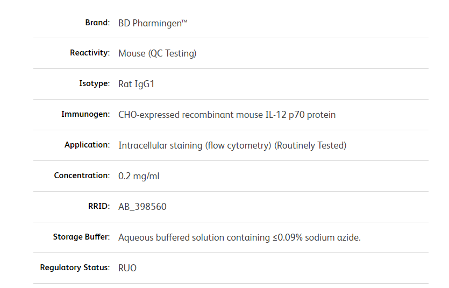Image resolution: width=449 pixels, height=288 pixels.
Task: Click the Brand label
Action: tap(97, 23)
